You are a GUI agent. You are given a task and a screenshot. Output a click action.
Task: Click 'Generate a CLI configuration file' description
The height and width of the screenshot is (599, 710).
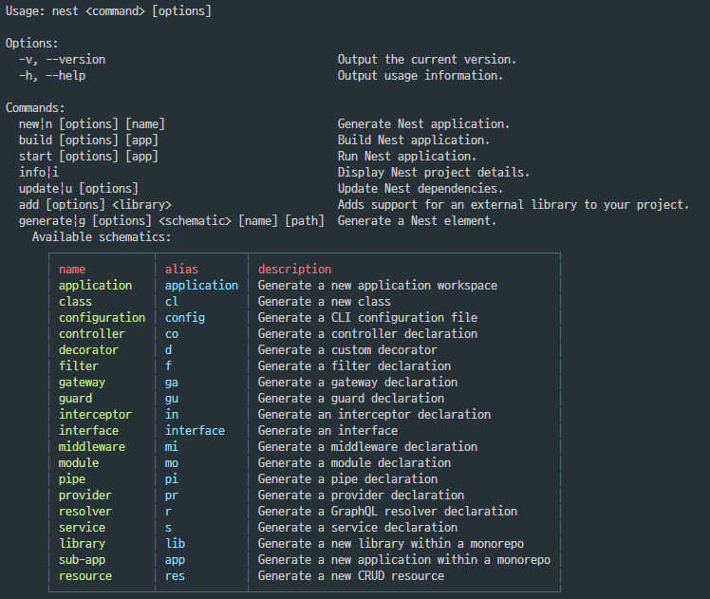pos(367,318)
